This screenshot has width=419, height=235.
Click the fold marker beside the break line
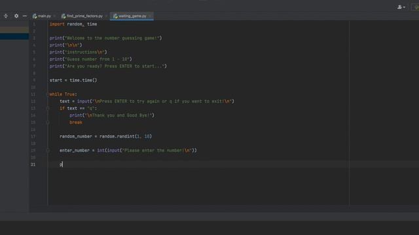coord(48,123)
